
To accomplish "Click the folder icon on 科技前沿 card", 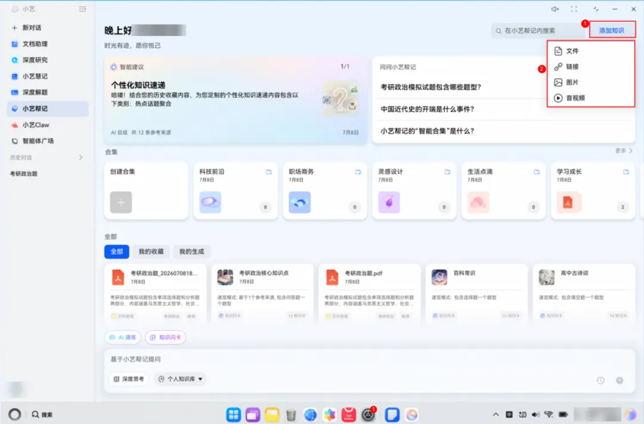I will [268, 172].
